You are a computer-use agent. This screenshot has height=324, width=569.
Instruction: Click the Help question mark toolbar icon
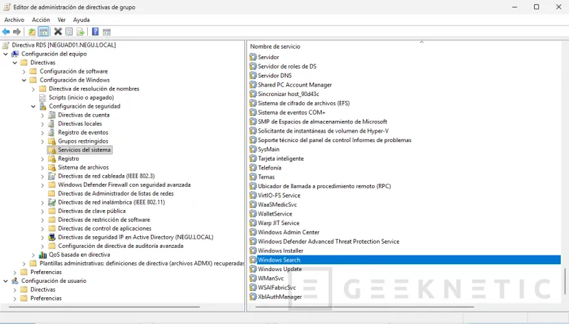(95, 32)
